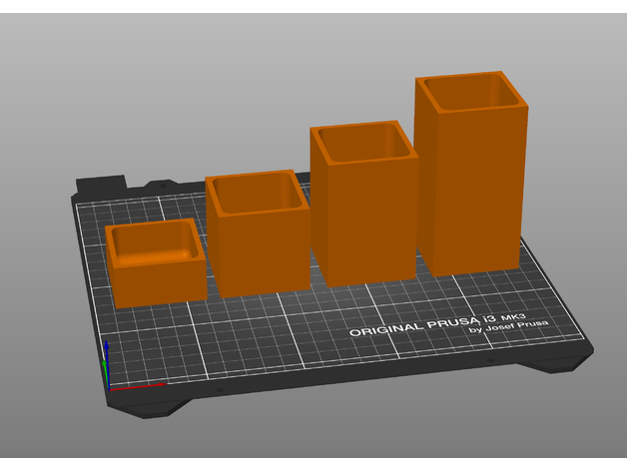Click the notched tab at bed's back-left corner
627x471 pixels.
[x=100, y=187]
